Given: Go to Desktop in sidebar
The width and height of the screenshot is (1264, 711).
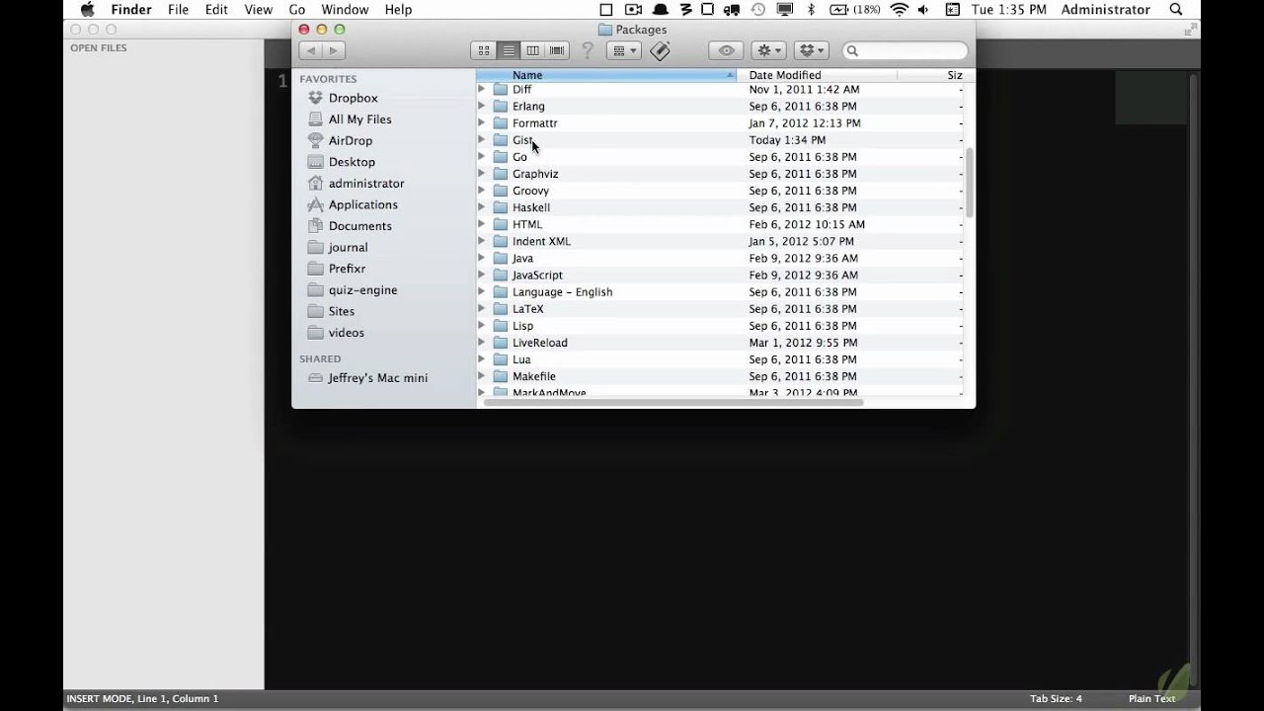Looking at the screenshot, I should (x=352, y=162).
